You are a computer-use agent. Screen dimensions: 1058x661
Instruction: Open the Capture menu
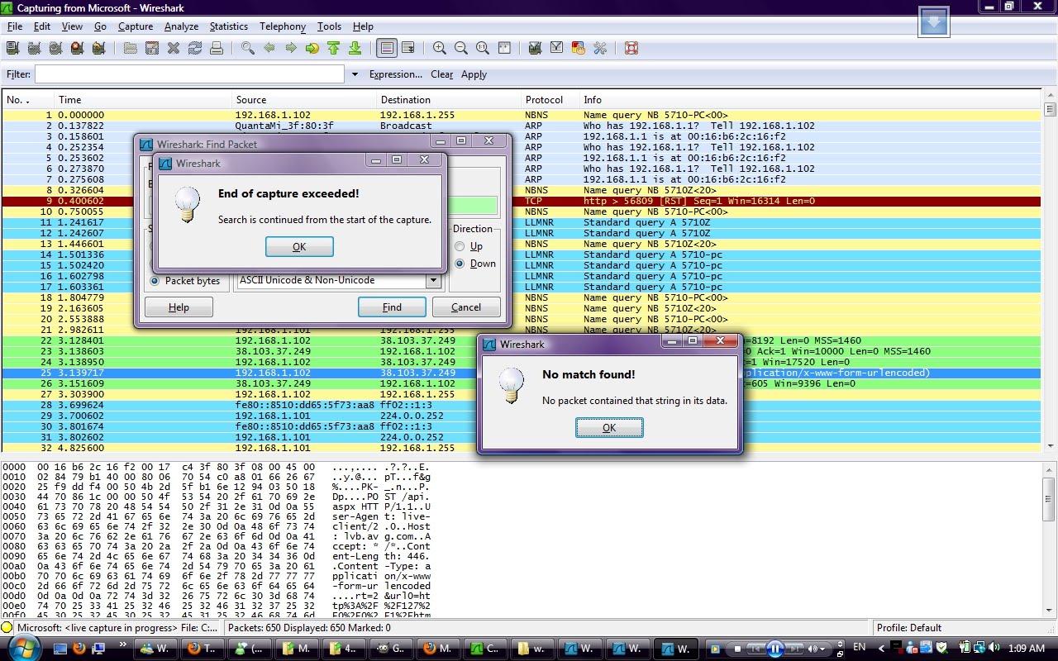click(x=136, y=26)
